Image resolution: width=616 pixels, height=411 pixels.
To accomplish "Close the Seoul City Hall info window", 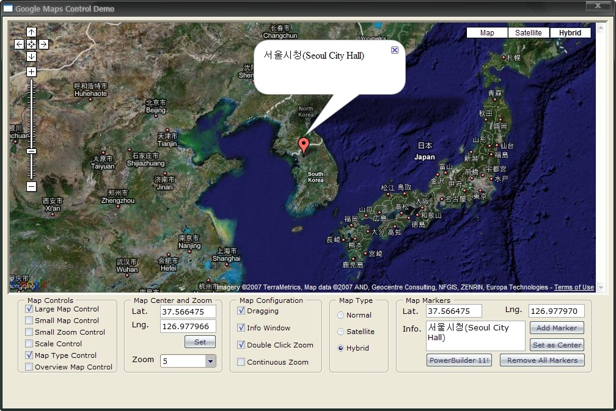I will (x=395, y=50).
